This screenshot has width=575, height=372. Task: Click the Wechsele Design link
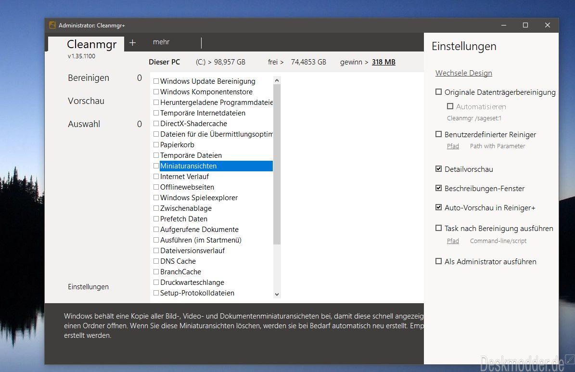coord(464,73)
